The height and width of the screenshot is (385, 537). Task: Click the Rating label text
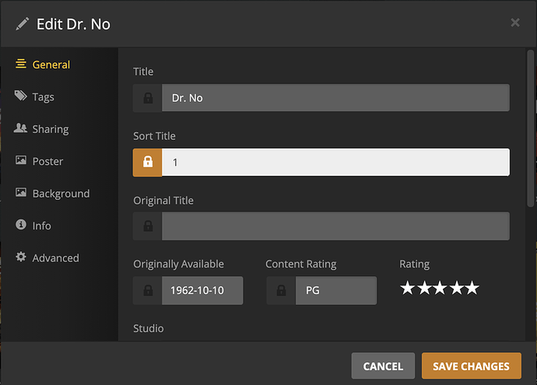coord(414,264)
